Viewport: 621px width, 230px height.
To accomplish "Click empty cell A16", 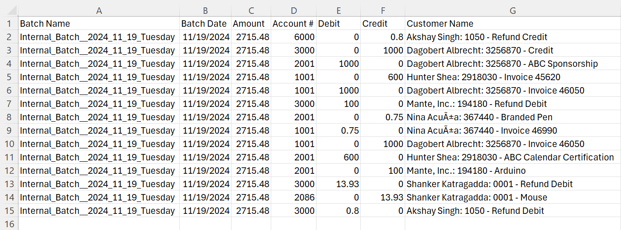I will (98, 224).
